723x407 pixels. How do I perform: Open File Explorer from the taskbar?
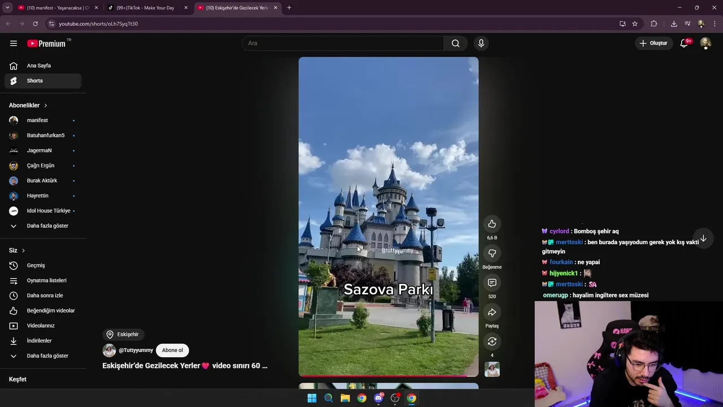(x=345, y=398)
